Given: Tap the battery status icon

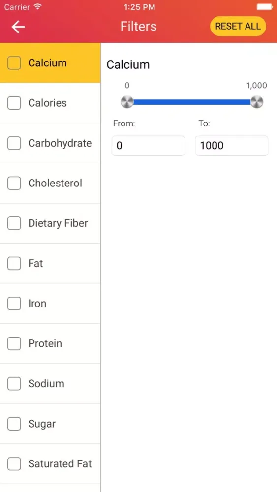Looking at the screenshot, I should (264, 7).
